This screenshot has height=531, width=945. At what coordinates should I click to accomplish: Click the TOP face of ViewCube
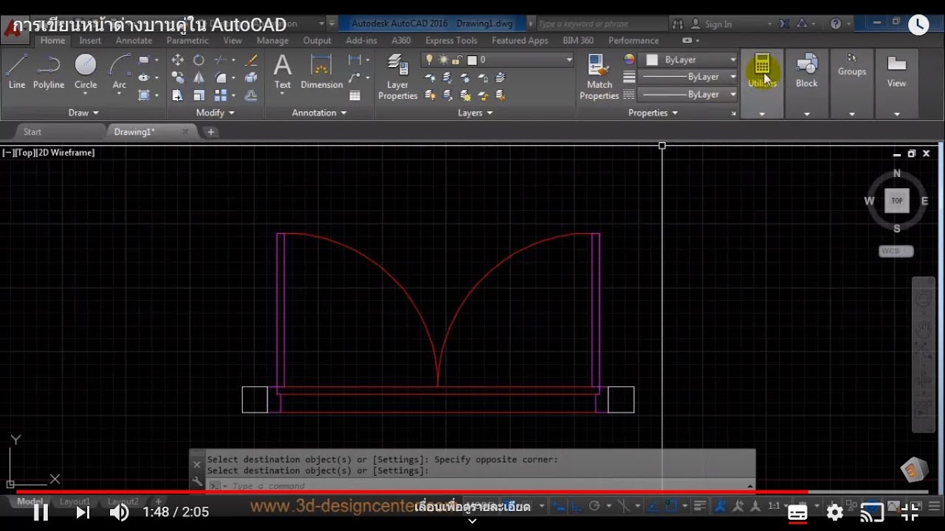897,201
